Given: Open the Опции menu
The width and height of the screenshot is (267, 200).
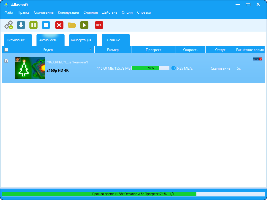Looking at the screenshot, I should click(127, 12).
